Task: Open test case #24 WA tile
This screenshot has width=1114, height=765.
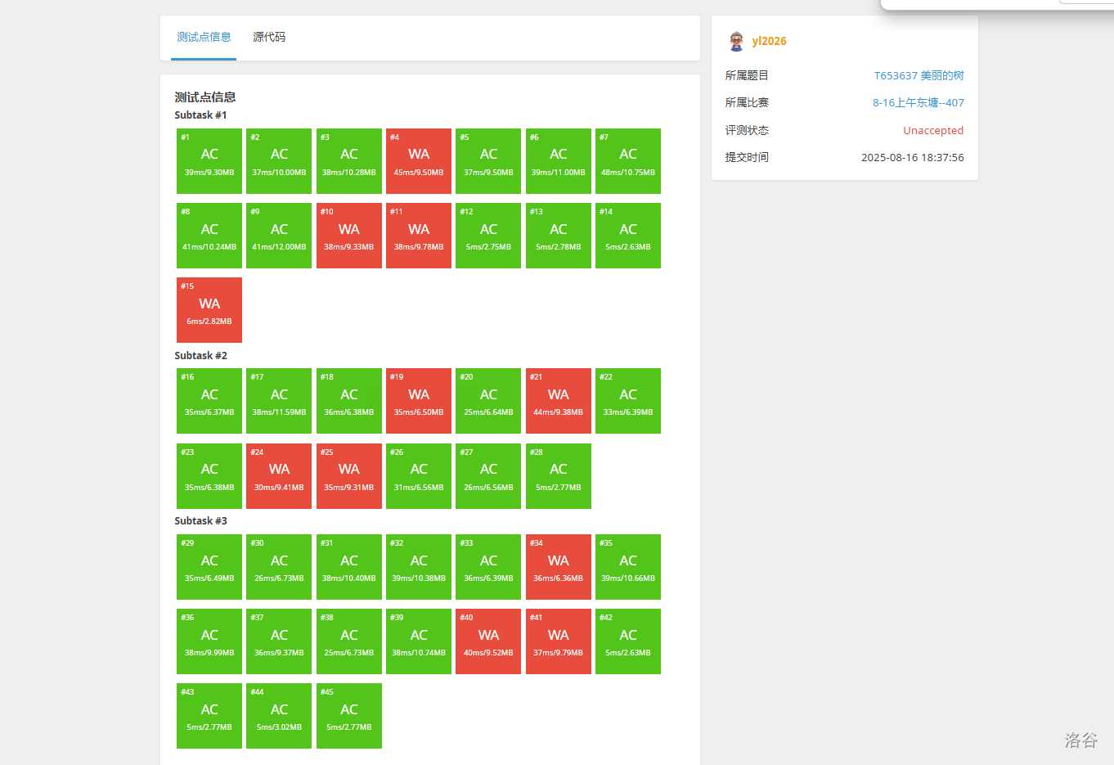Action: pos(279,476)
